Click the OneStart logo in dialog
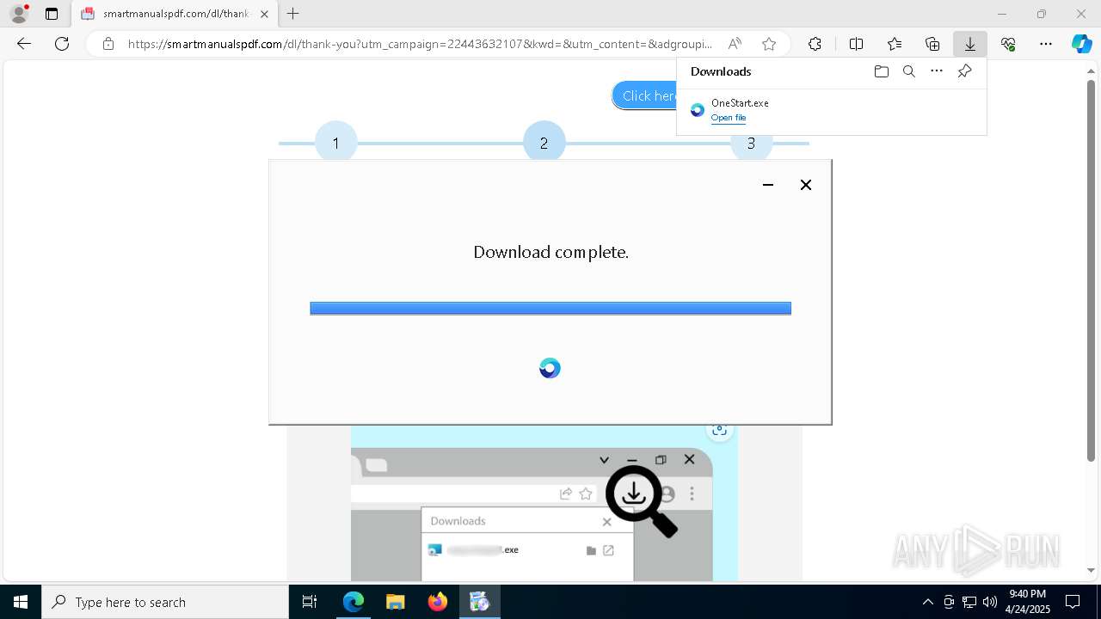 pyautogui.click(x=550, y=368)
